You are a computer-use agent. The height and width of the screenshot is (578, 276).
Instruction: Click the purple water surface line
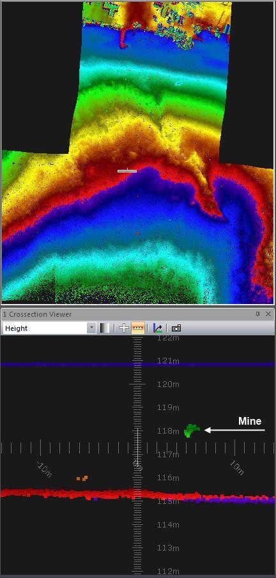(x=137, y=364)
